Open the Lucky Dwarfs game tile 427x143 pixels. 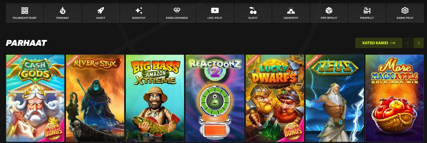click(x=275, y=98)
